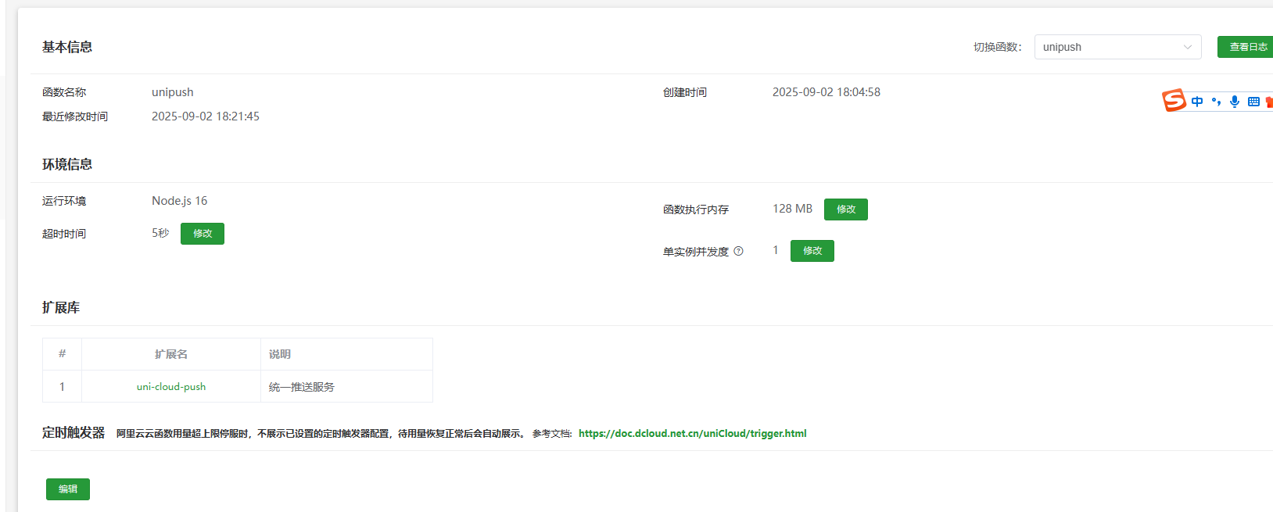Open the doc.dcloud.net.cn trigger.html link

tap(693, 433)
